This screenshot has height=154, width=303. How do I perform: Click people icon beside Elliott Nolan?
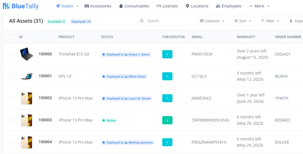[x=126, y=77]
